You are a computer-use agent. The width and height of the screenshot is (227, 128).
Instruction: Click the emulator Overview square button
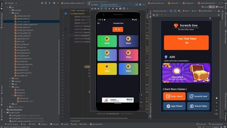click(117, 9)
